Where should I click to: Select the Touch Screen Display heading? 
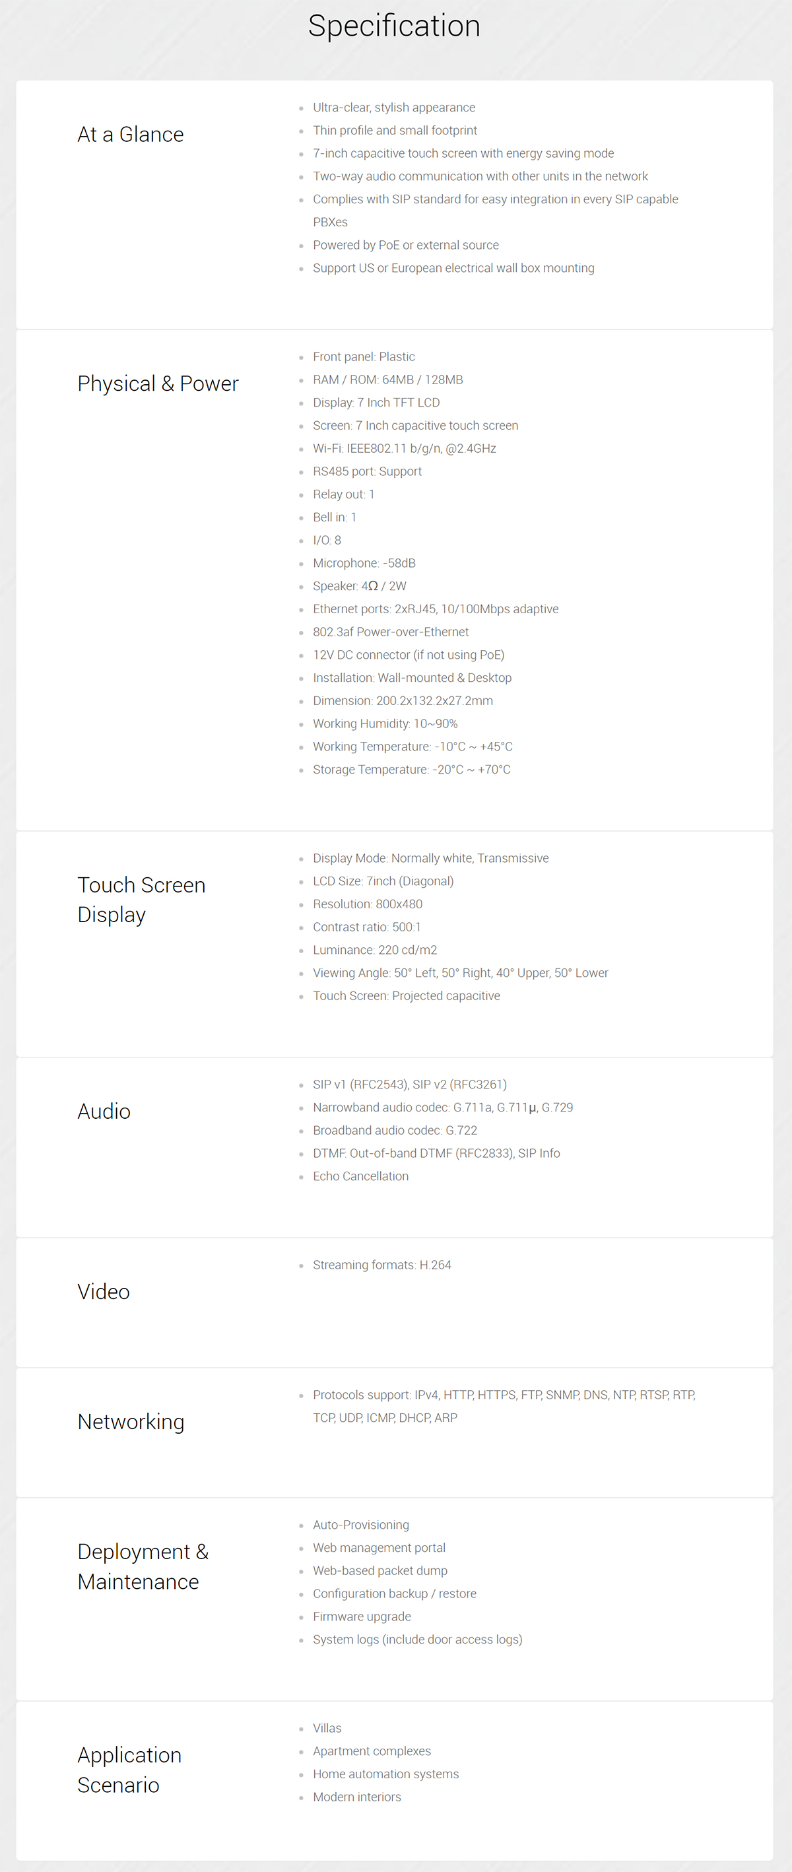coord(142,900)
